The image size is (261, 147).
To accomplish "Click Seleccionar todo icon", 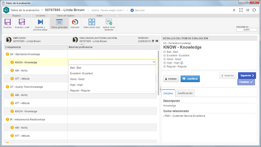I will click(92, 22).
